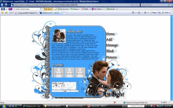Click the Answers toolbar button

pos(111,9)
